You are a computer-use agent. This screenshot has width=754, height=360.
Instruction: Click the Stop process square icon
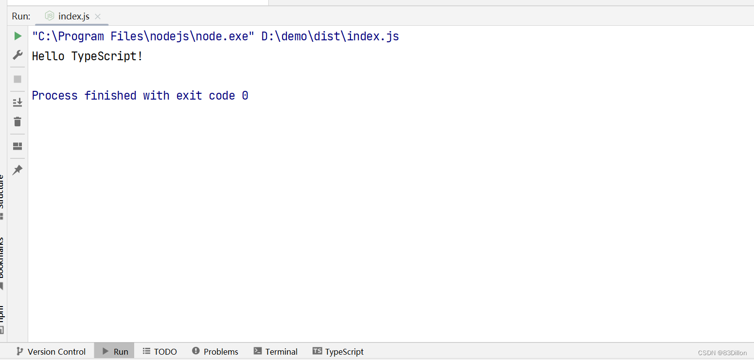coord(18,79)
